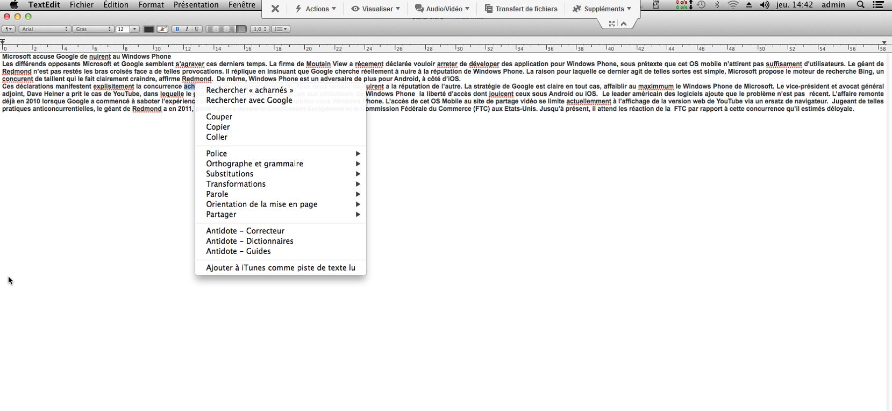
Task: Toggle italic formatting button
Action: click(x=187, y=29)
